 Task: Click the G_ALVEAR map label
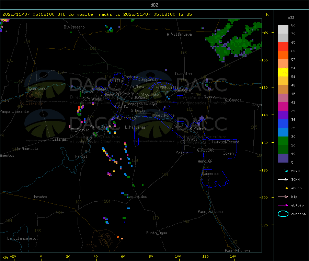[205, 150]
